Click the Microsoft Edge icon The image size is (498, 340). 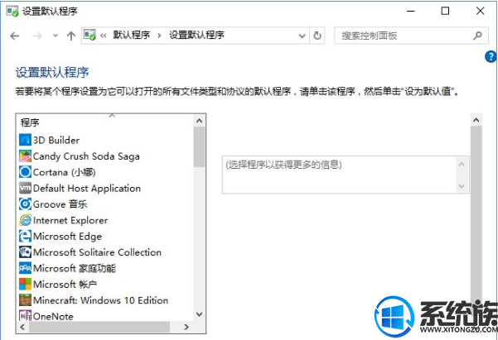click(25, 236)
